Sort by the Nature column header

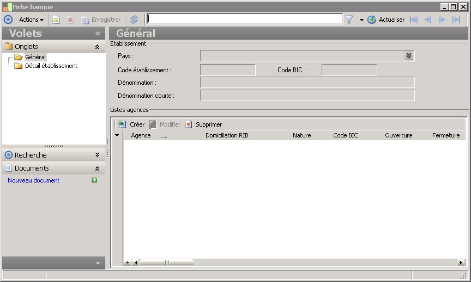301,136
